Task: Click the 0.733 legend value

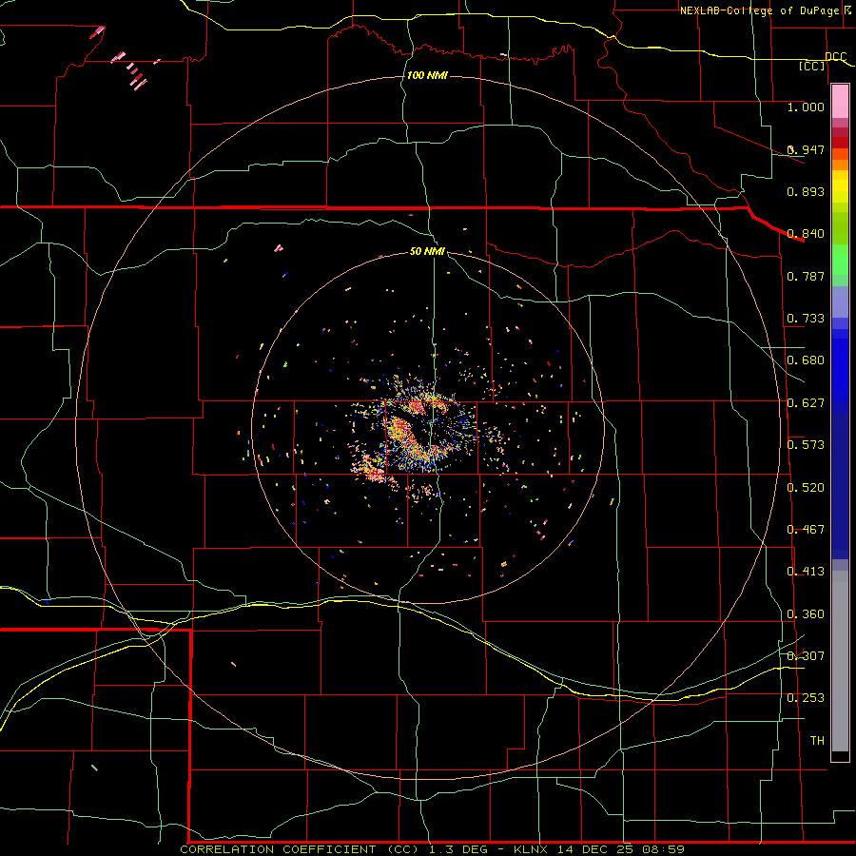Action: pyautogui.click(x=806, y=319)
